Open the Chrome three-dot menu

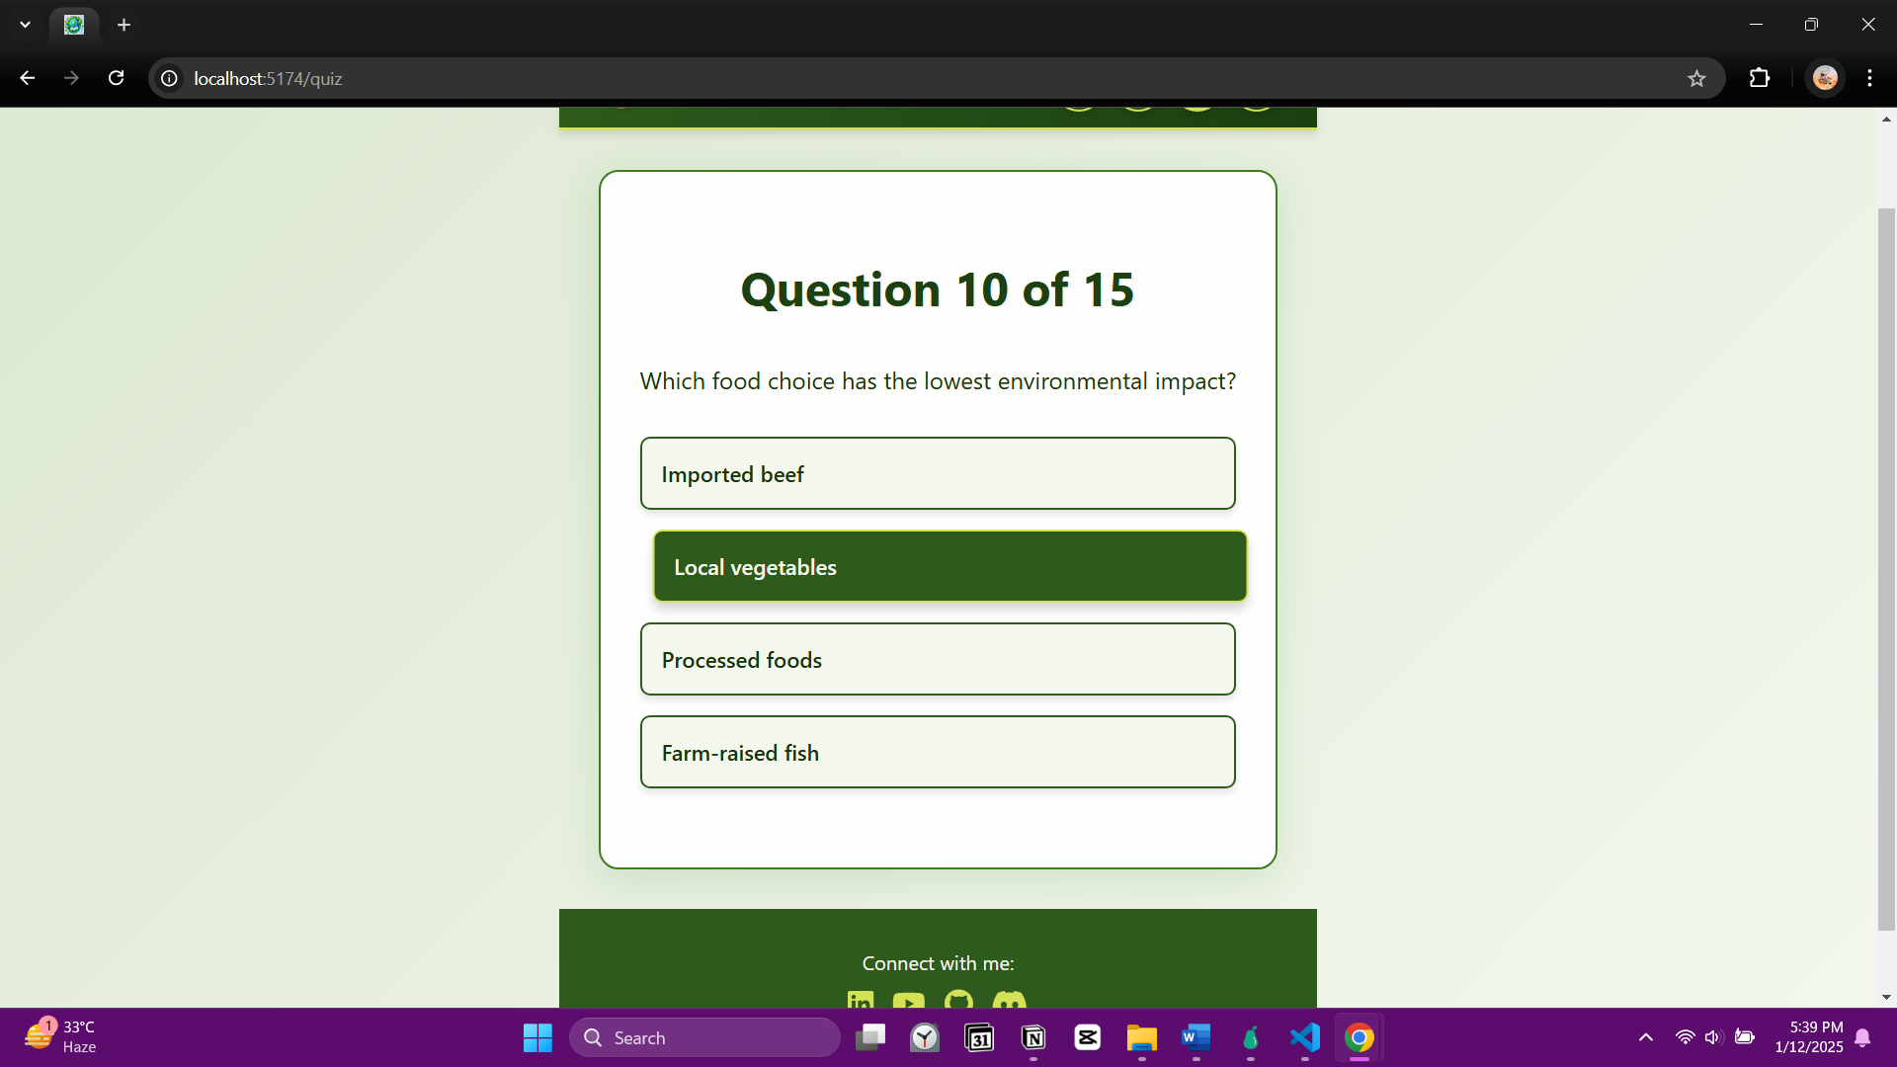[1869, 78]
